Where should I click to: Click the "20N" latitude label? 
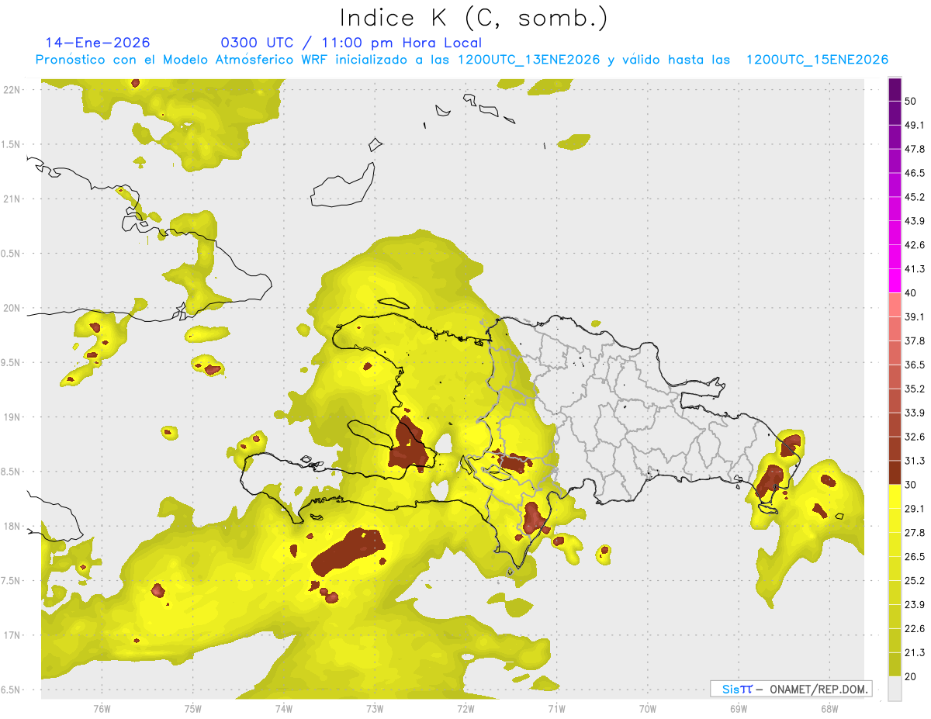click(12, 308)
